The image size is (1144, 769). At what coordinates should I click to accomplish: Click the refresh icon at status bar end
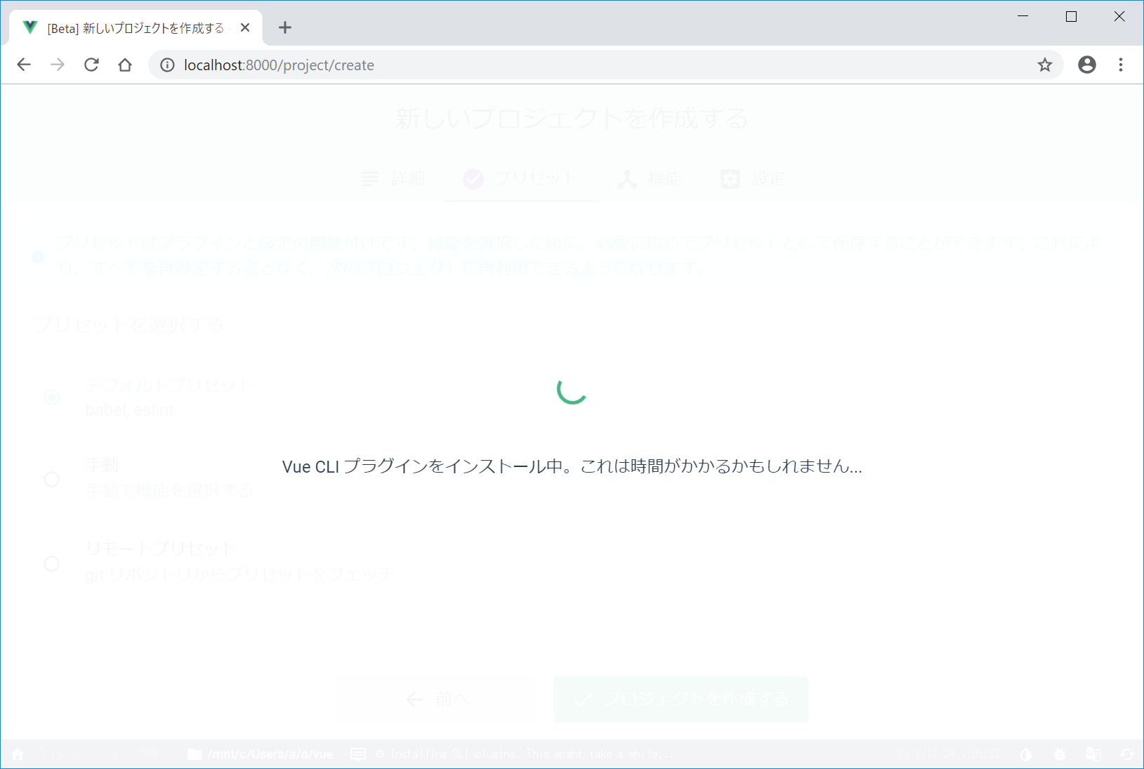[1127, 754]
